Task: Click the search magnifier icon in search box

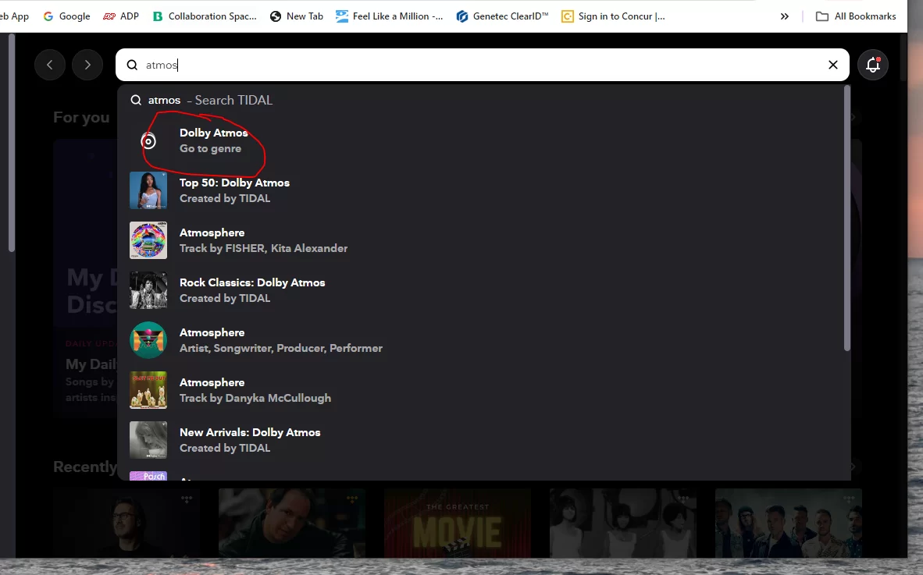Action: tap(133, 65)
